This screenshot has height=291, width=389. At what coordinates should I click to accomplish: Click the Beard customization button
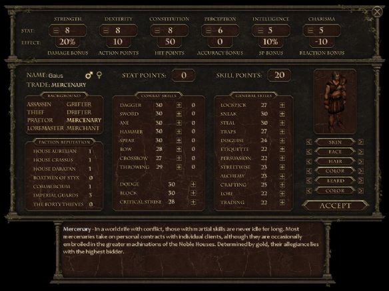click(335, 181)
